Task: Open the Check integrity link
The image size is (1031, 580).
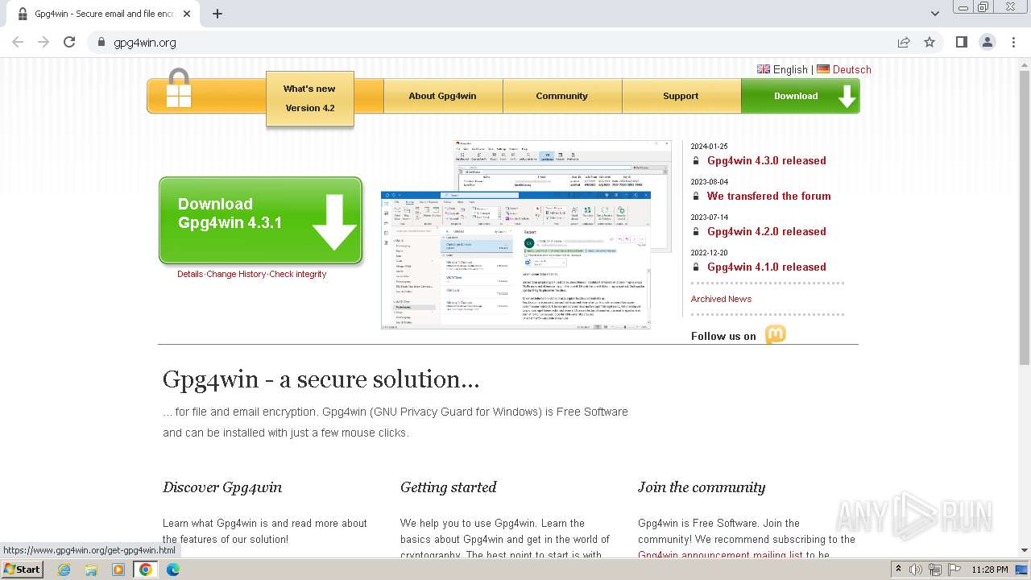Action: tap(298, 274)
